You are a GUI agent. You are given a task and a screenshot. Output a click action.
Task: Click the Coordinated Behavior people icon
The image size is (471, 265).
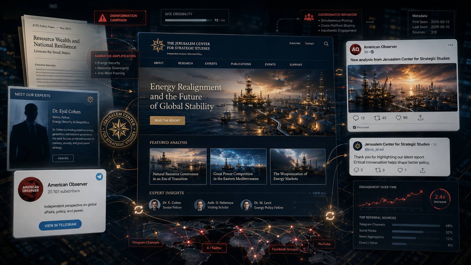pos(309,17)
